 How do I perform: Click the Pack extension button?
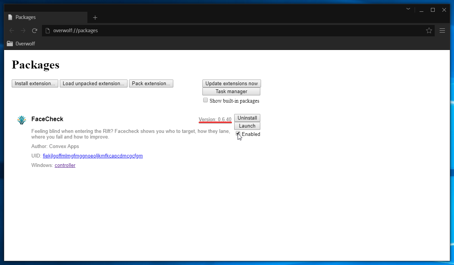(x=151, y=84)
